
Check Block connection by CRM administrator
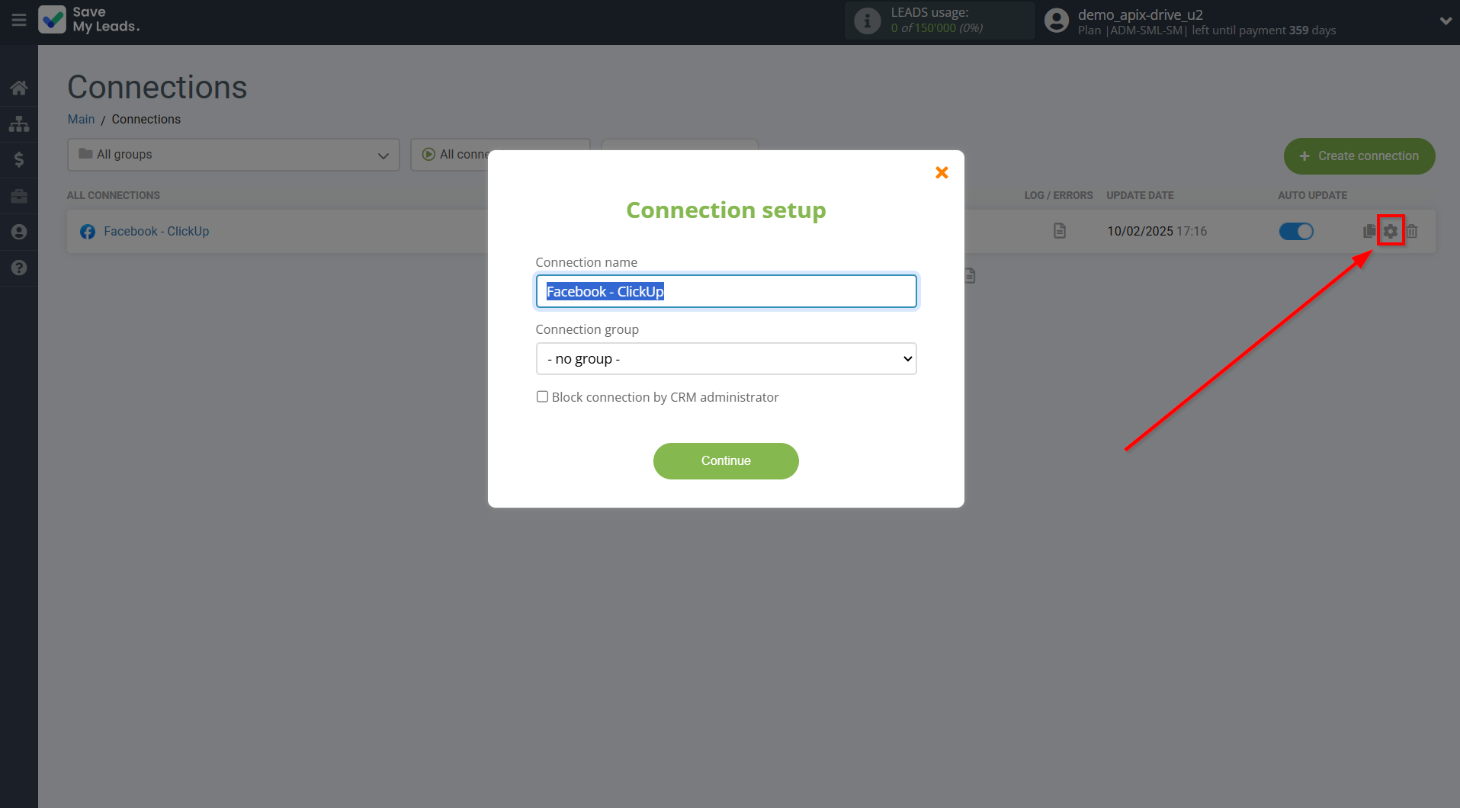pos(542,396)
